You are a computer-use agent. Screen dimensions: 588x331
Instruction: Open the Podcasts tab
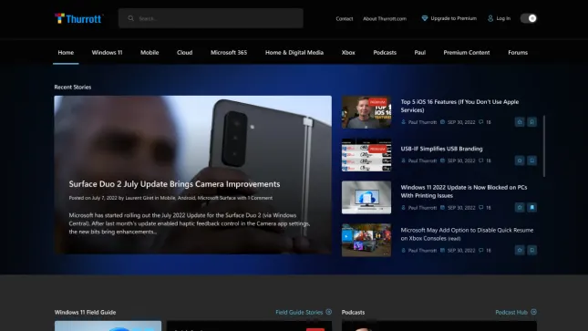(385, 53)
